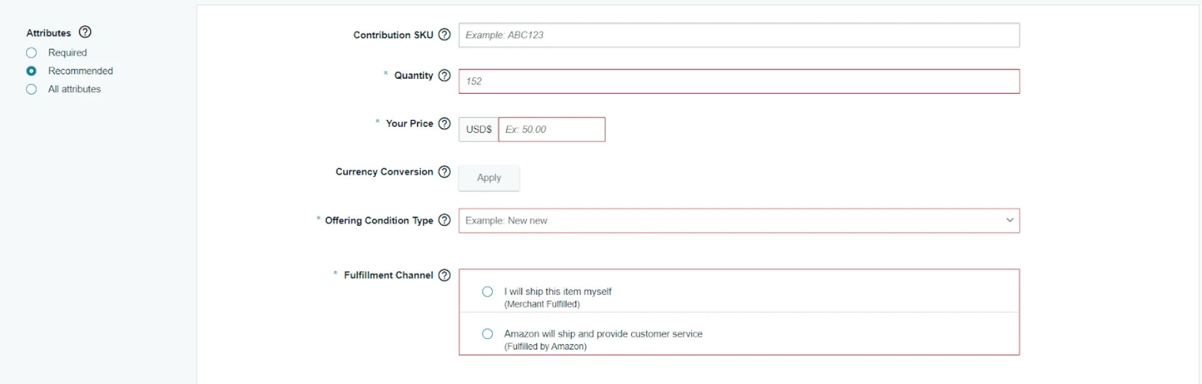Open the Offering Condition Type dropdown

point(739,220)
